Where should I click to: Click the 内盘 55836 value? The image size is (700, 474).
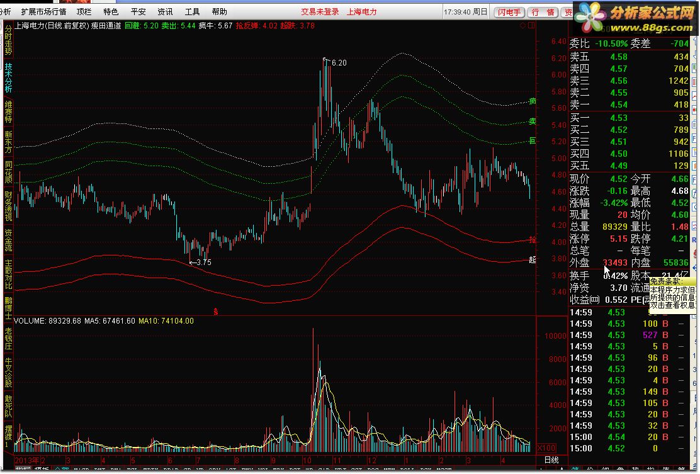(676, 263)
